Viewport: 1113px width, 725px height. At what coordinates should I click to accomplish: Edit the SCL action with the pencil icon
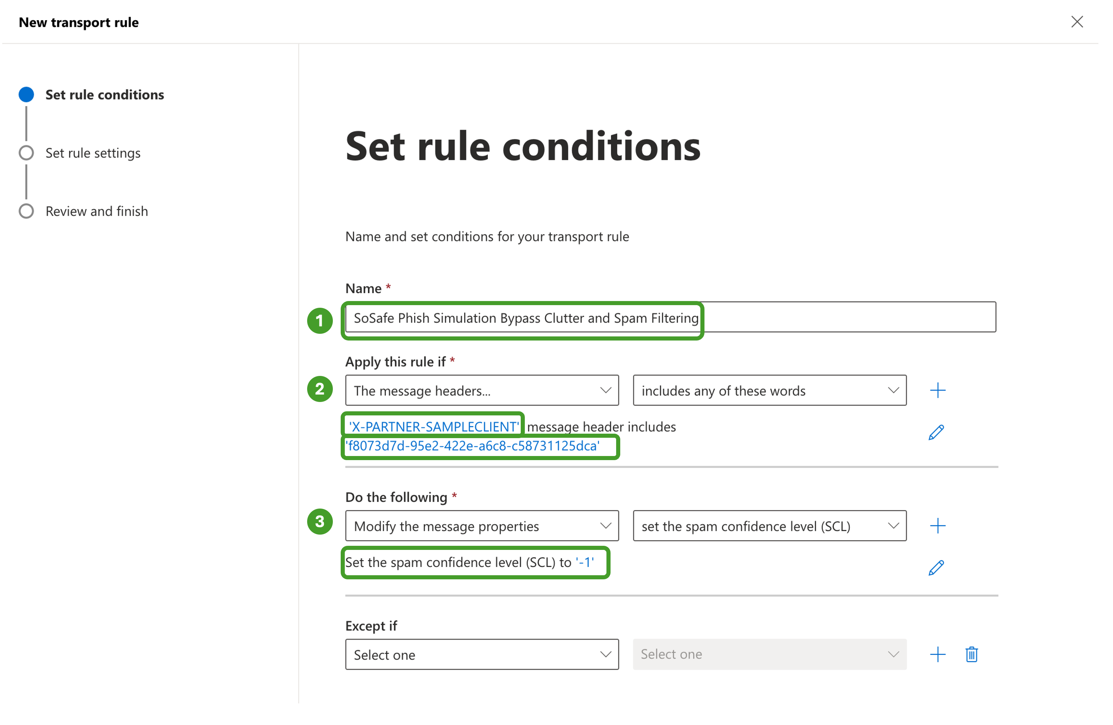936,567
